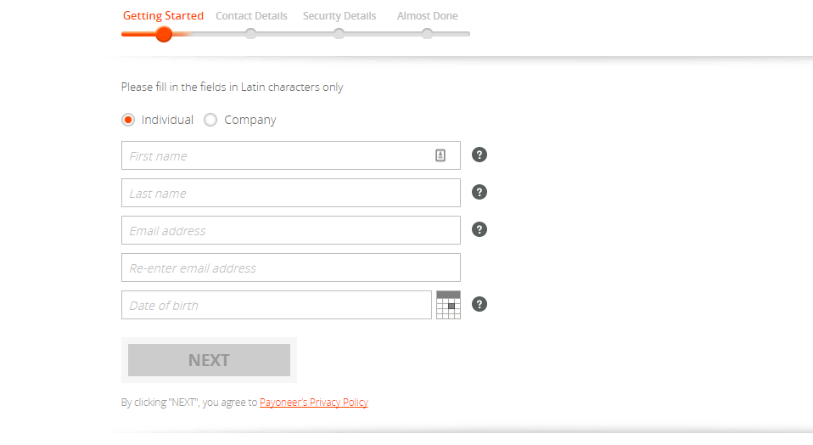
Task: Go to the Contact Details step
Action: [x=251, y=16]
